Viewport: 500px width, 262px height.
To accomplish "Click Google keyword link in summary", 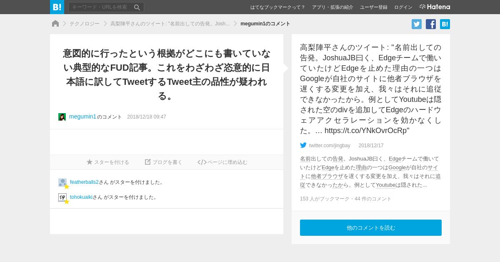I will [x=398, y=167].
